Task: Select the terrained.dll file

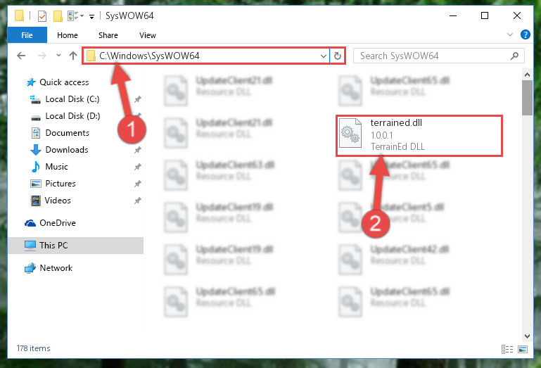Action: tap(419, 136)
